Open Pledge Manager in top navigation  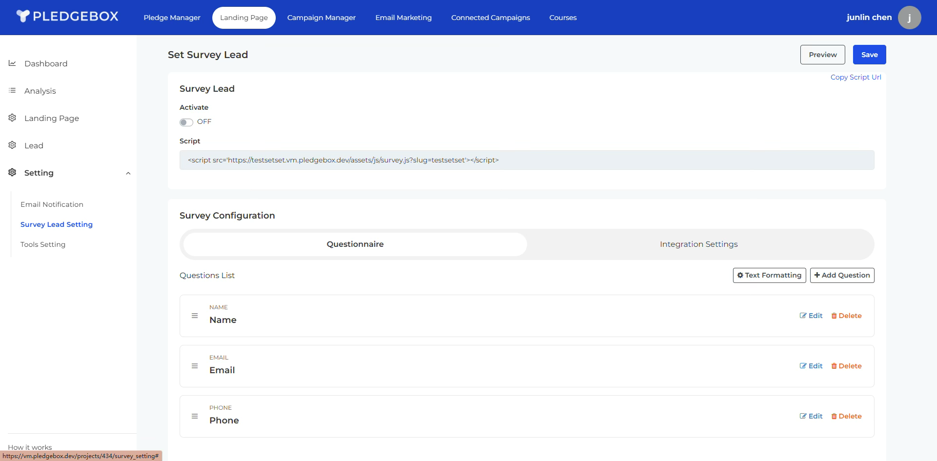172,18
